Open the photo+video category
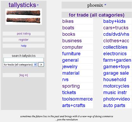The image size is (132, 122). 116,99
